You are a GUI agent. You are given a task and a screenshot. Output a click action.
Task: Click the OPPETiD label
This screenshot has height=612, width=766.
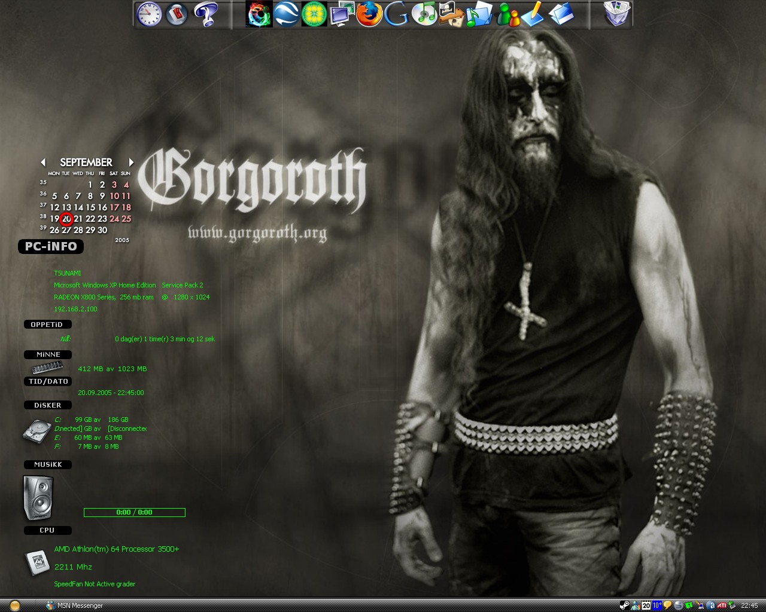47,325
